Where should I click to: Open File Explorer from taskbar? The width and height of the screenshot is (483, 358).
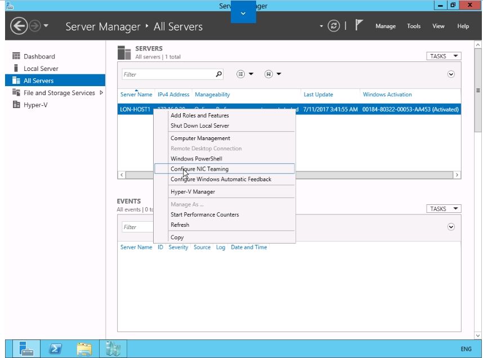pos(84,349)
